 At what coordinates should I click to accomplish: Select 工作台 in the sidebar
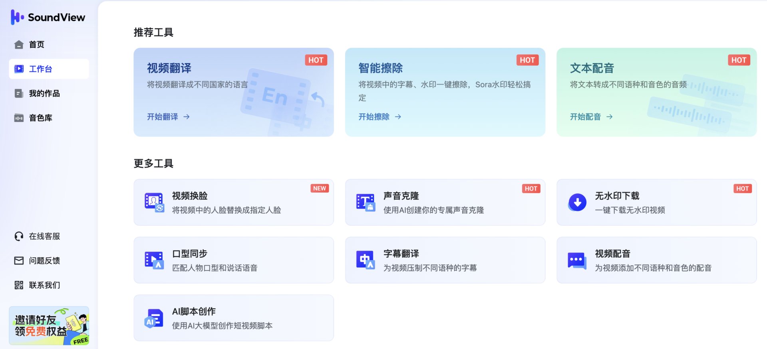pos(49,69)
